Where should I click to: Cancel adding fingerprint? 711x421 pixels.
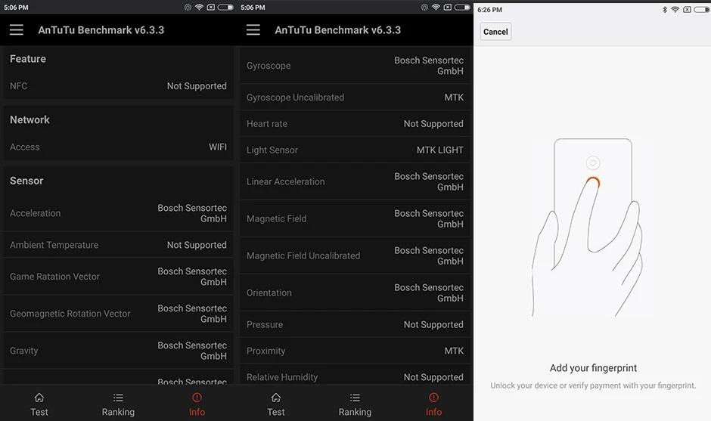pos(495,32)
